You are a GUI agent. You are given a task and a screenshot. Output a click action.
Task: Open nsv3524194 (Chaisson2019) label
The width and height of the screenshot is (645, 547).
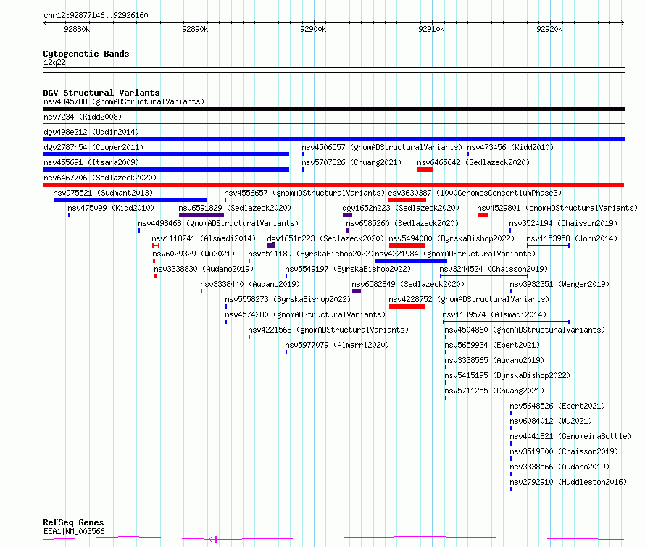(563, 223)
